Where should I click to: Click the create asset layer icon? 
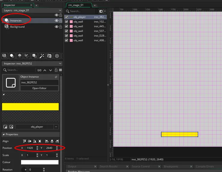click(34, 56)
